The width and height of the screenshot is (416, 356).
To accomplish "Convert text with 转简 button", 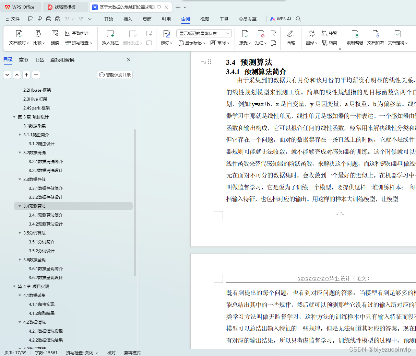I will [329, 43].
